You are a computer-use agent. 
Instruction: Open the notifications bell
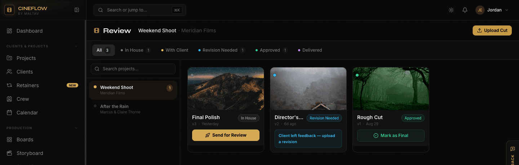coord(465,10)
